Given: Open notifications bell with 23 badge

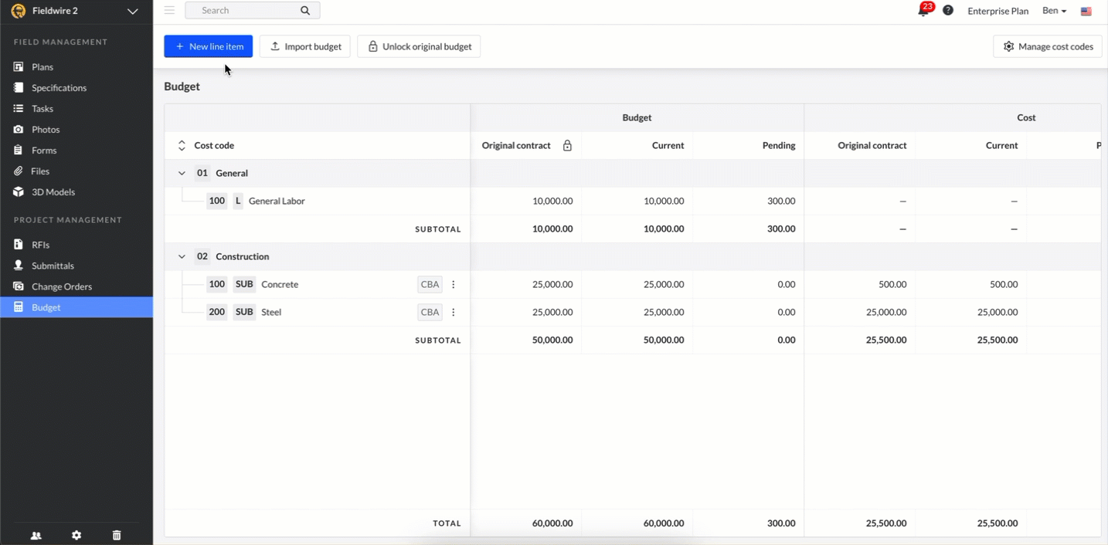Looking at the screenshot, I should point(923,11).
